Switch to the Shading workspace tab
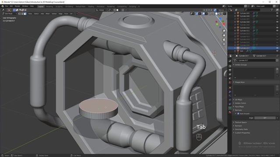Screen dimensions: 280x157 [x=91, y=7]
